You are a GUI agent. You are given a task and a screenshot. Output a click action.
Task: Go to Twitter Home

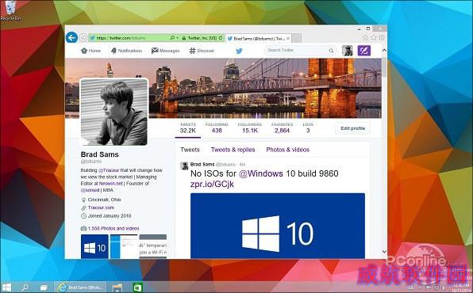click(x=90, y=51)
